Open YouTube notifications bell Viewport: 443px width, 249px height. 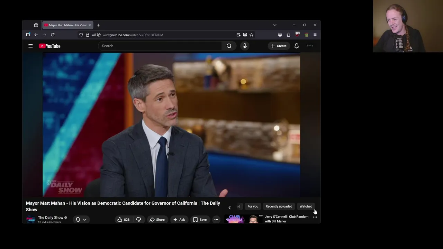[x=297, y=46]
